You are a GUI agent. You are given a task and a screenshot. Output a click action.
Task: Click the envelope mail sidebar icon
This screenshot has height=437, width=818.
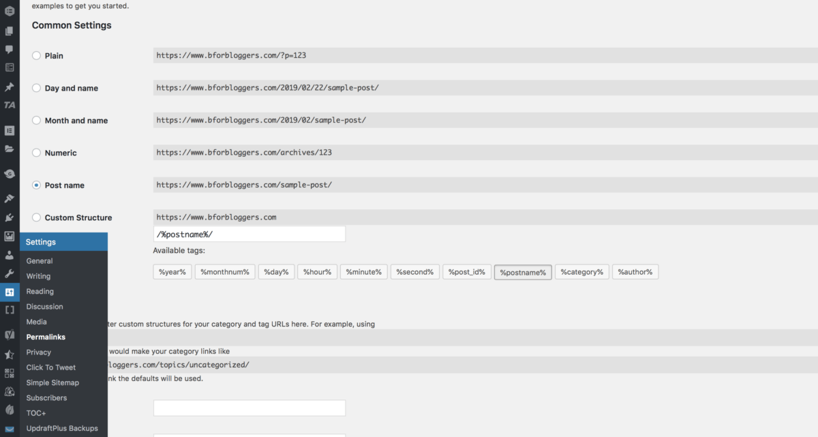[x=10, y=430]
